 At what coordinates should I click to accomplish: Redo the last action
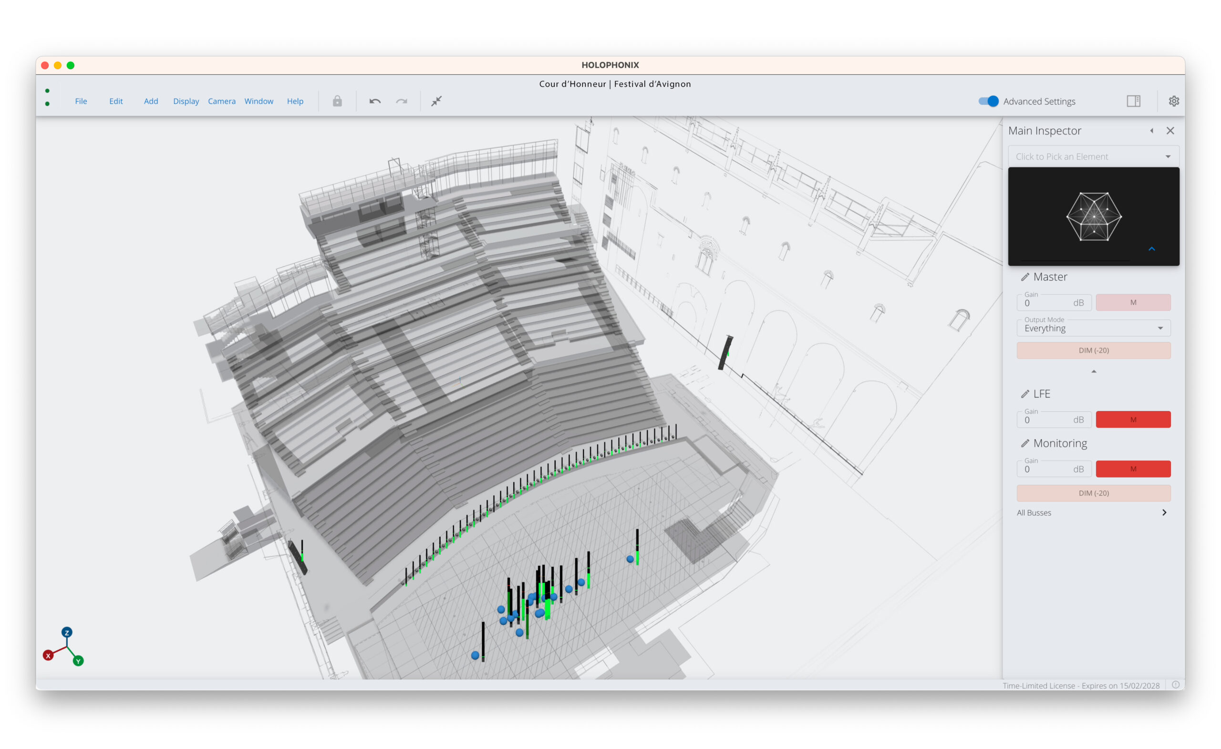point(402,101)
